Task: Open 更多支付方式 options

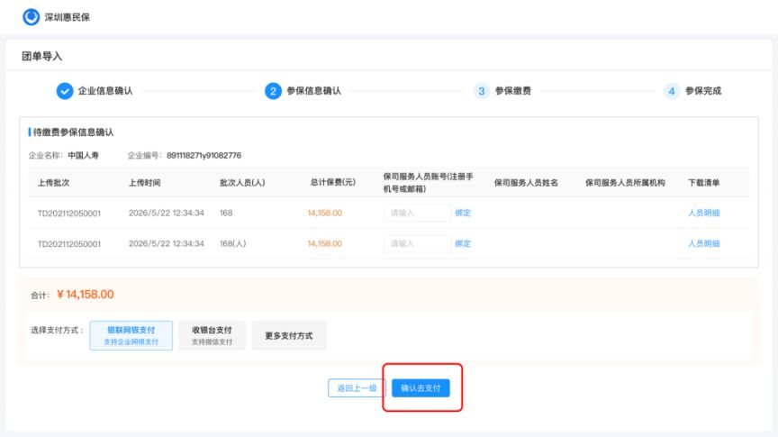Action: tap(289, 336)
